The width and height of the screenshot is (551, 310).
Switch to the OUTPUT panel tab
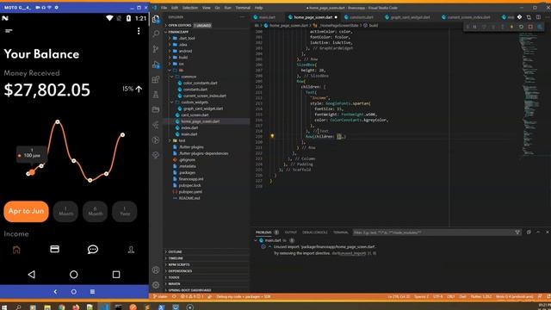pyautogui.click(x=291, y=232)
